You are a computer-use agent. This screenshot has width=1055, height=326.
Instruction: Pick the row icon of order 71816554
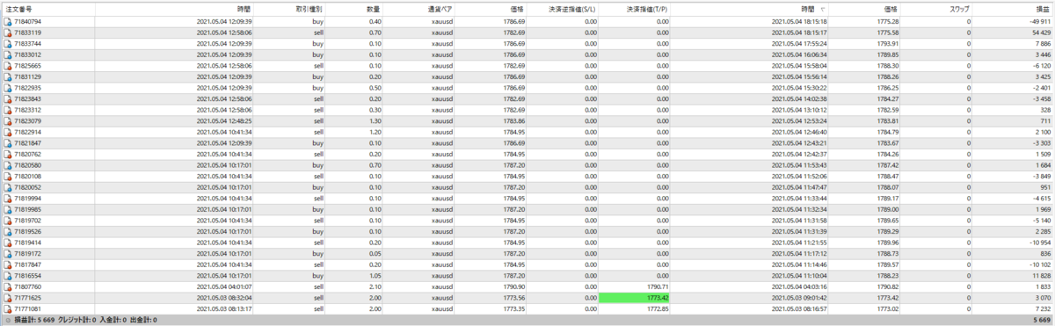8,276
